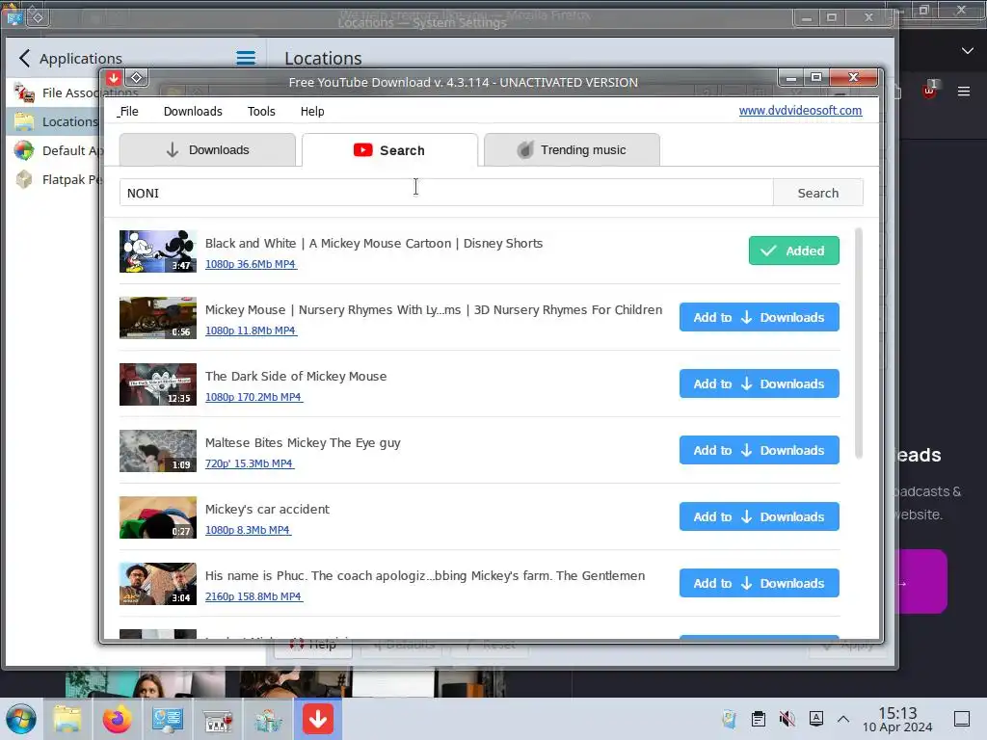The width and height of the screenshot is (987, 740).
Task: Open the 2160p 158.8Mb MP4 format link
Action: (253, 596)
